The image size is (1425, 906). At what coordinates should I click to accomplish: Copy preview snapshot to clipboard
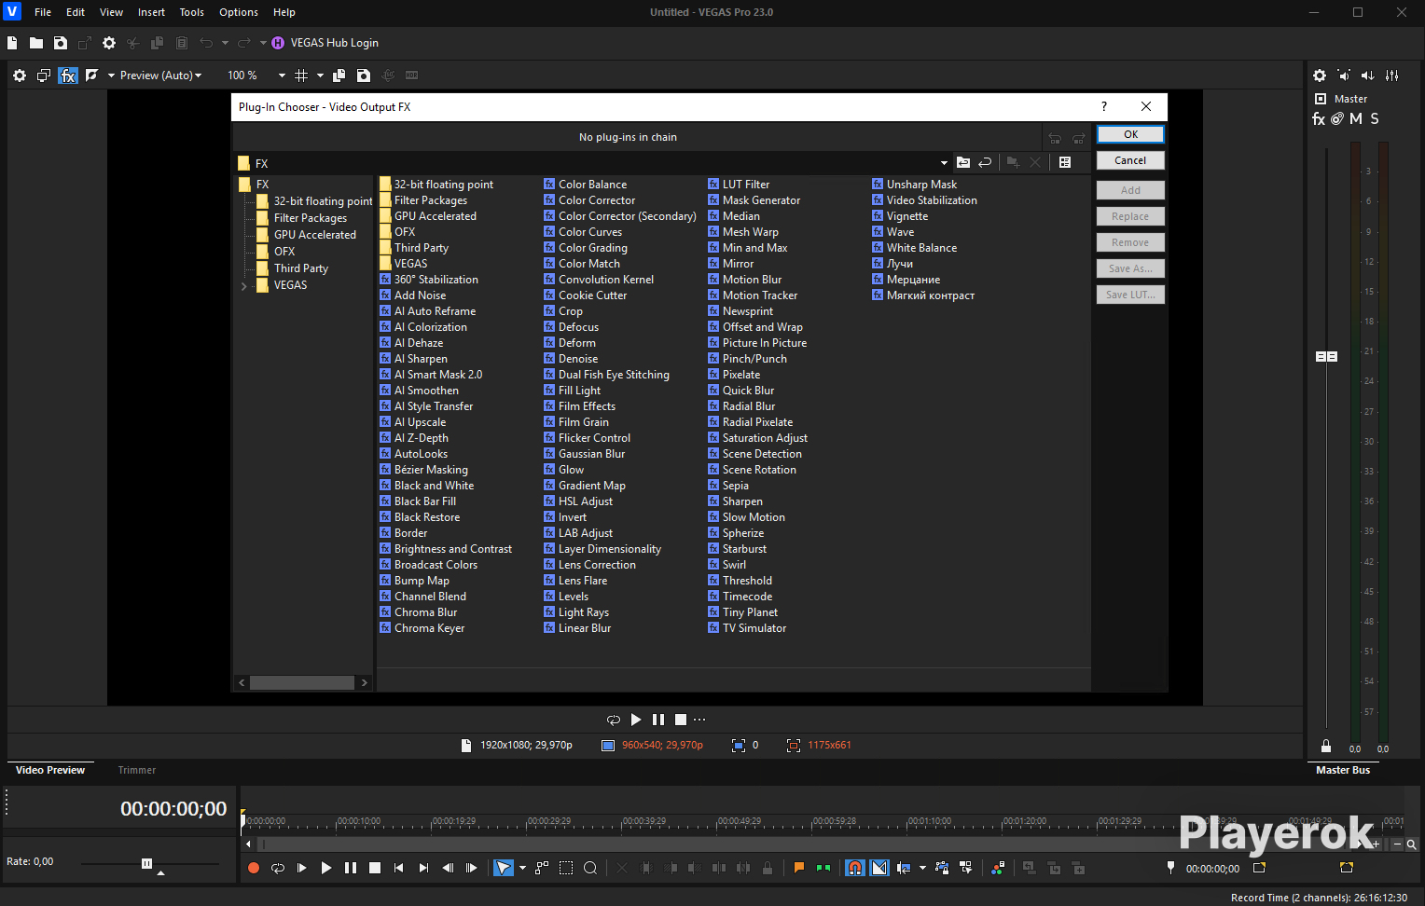pyautogui.click(x=339, y=75)
